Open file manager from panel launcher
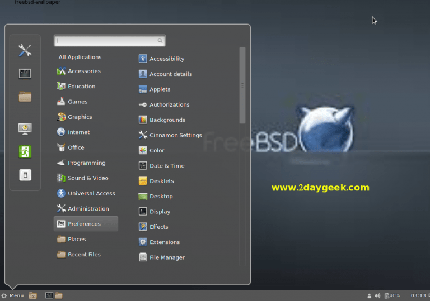 click(59, 295)
